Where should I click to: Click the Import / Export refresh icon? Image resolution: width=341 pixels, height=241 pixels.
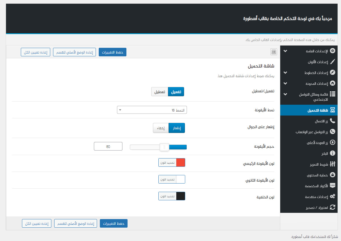point(332,207)
